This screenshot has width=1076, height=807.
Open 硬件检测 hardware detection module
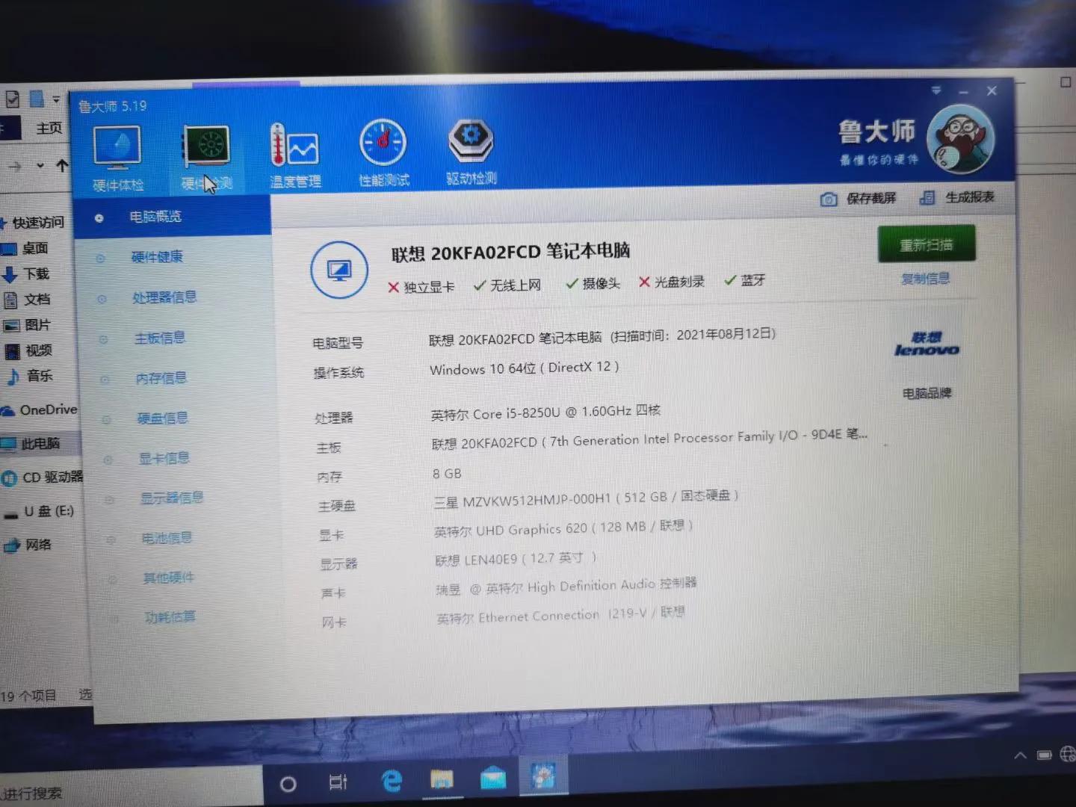[x=207, y=157]
